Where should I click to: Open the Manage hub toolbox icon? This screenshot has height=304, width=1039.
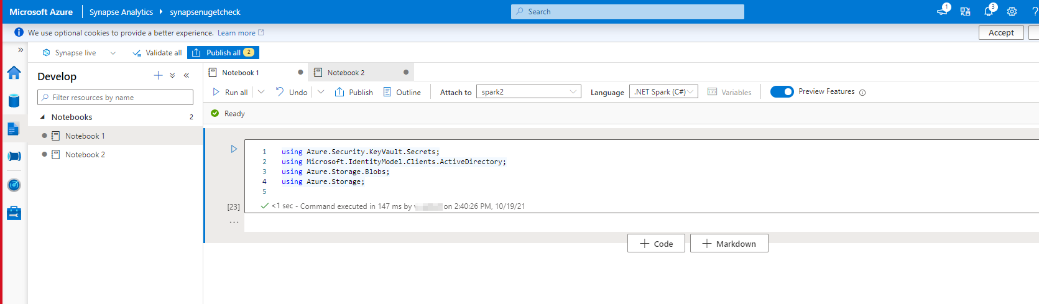pyautogui.click(x=14, y=213)
